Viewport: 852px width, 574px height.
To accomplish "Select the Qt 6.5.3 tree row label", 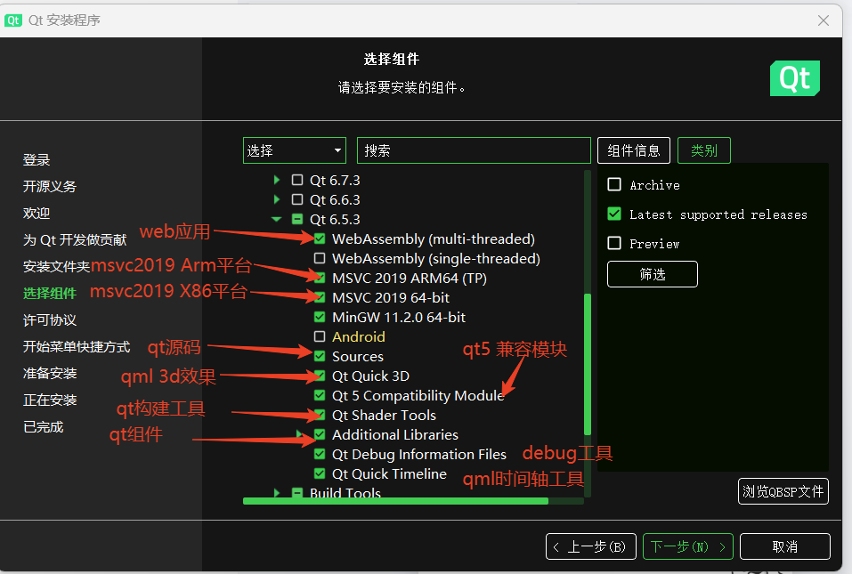I will pyautogui.click(x=335, y=220).
